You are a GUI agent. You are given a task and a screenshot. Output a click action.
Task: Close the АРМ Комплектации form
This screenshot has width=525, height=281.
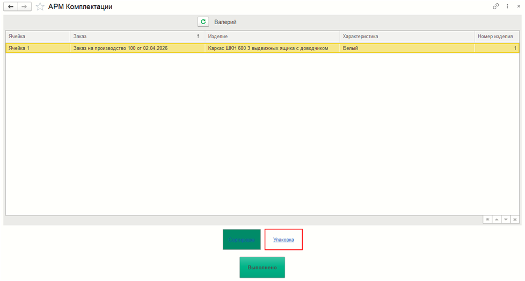519,6
